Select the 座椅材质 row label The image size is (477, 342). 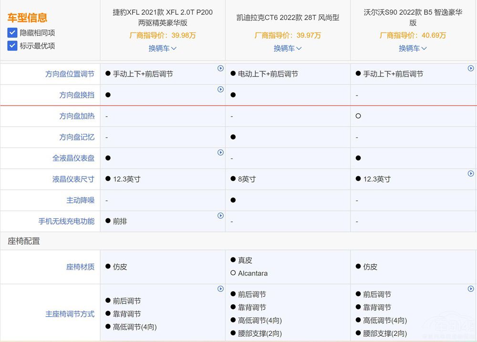pos(80,267)
